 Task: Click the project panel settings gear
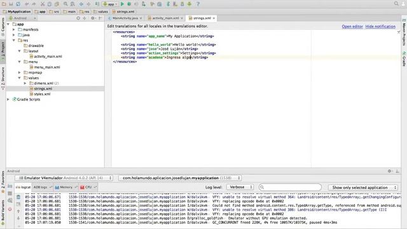(93, 18)
